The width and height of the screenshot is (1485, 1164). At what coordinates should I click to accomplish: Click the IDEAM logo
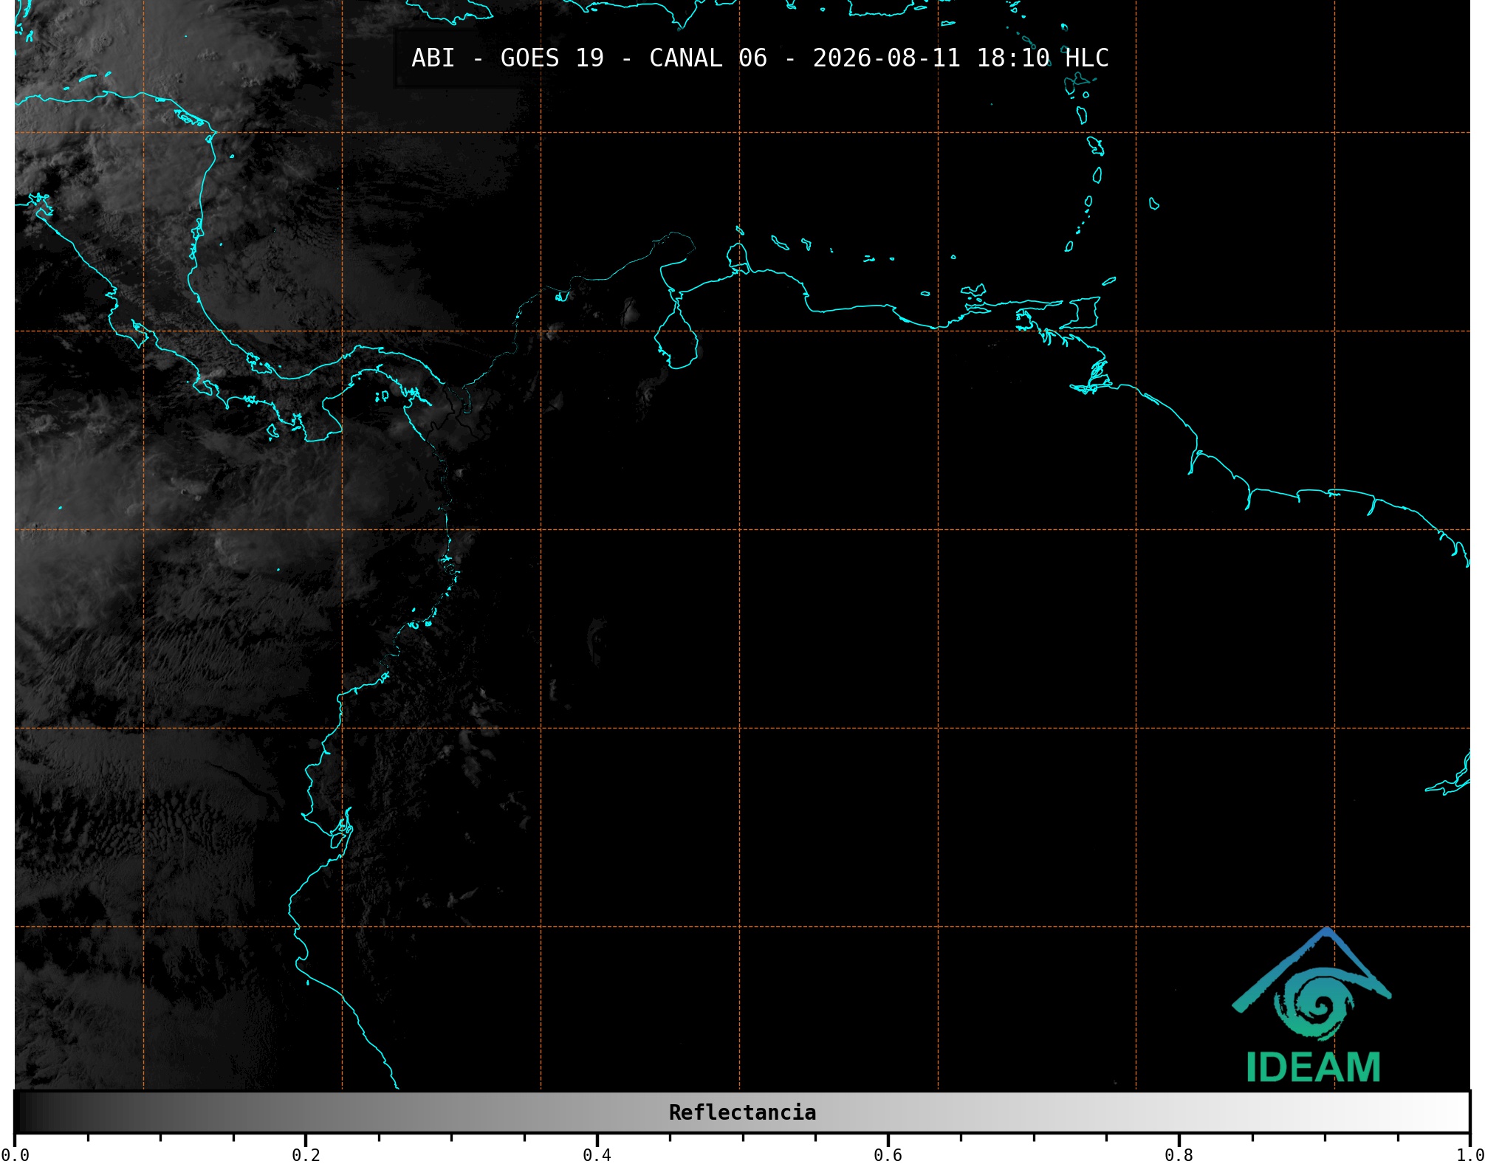click(x=1312, y=1005)
